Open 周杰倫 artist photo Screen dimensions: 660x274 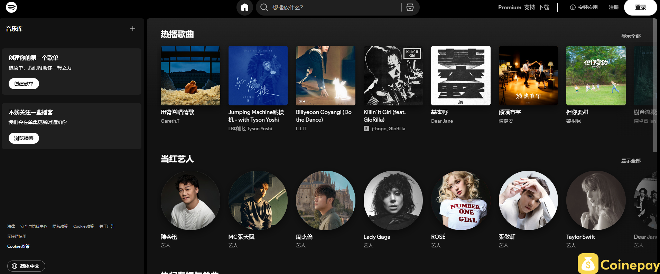click(326, 200)
